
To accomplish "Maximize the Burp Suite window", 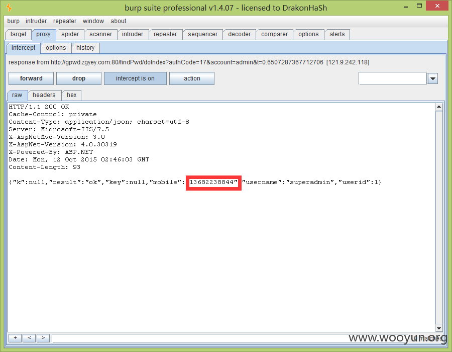I will click(x=419, y=6).
